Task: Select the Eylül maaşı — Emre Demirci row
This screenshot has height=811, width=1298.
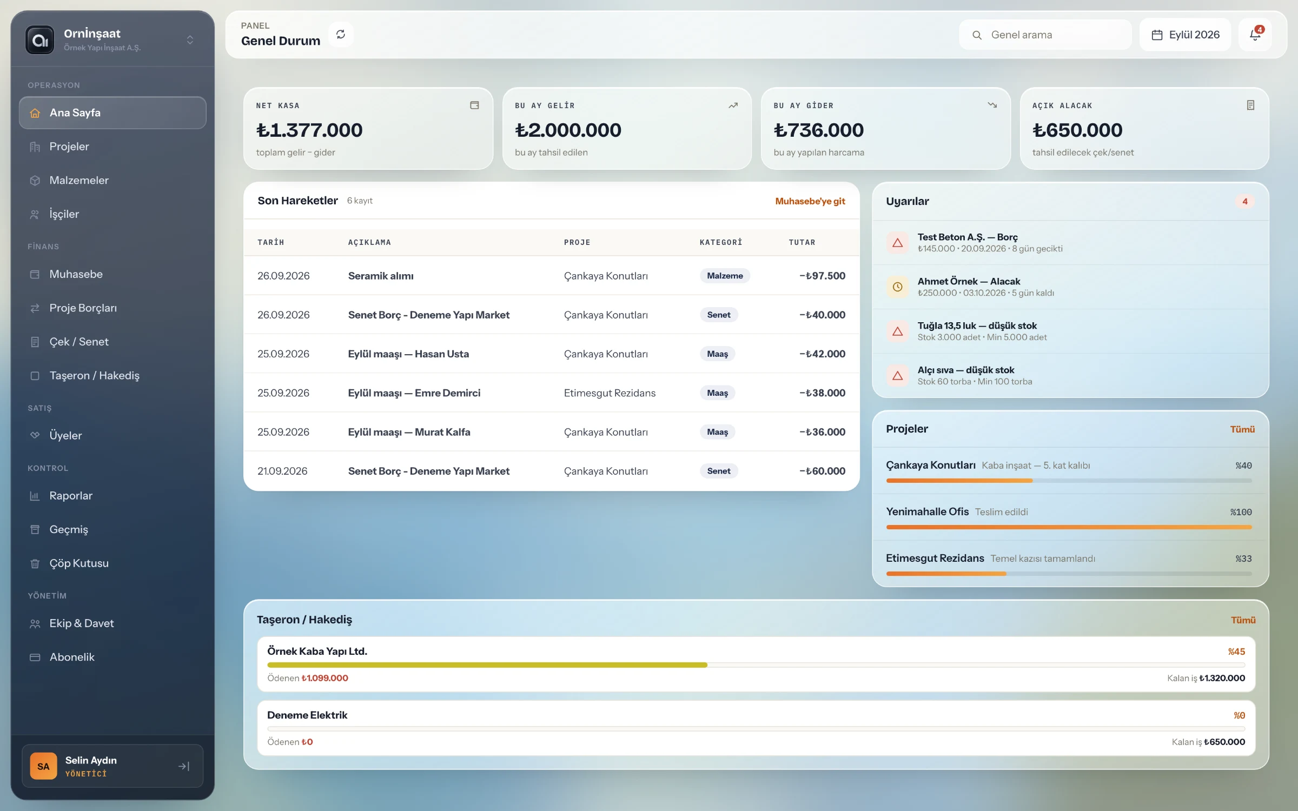Action: (x=551, y=393)
